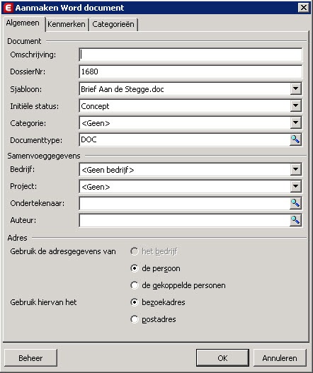Open the Categorieën tab
313x373 pixels.
[113, 24]
